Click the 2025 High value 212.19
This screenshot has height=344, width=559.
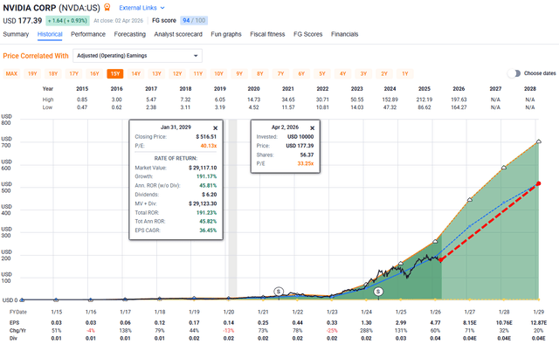point(424,100)
